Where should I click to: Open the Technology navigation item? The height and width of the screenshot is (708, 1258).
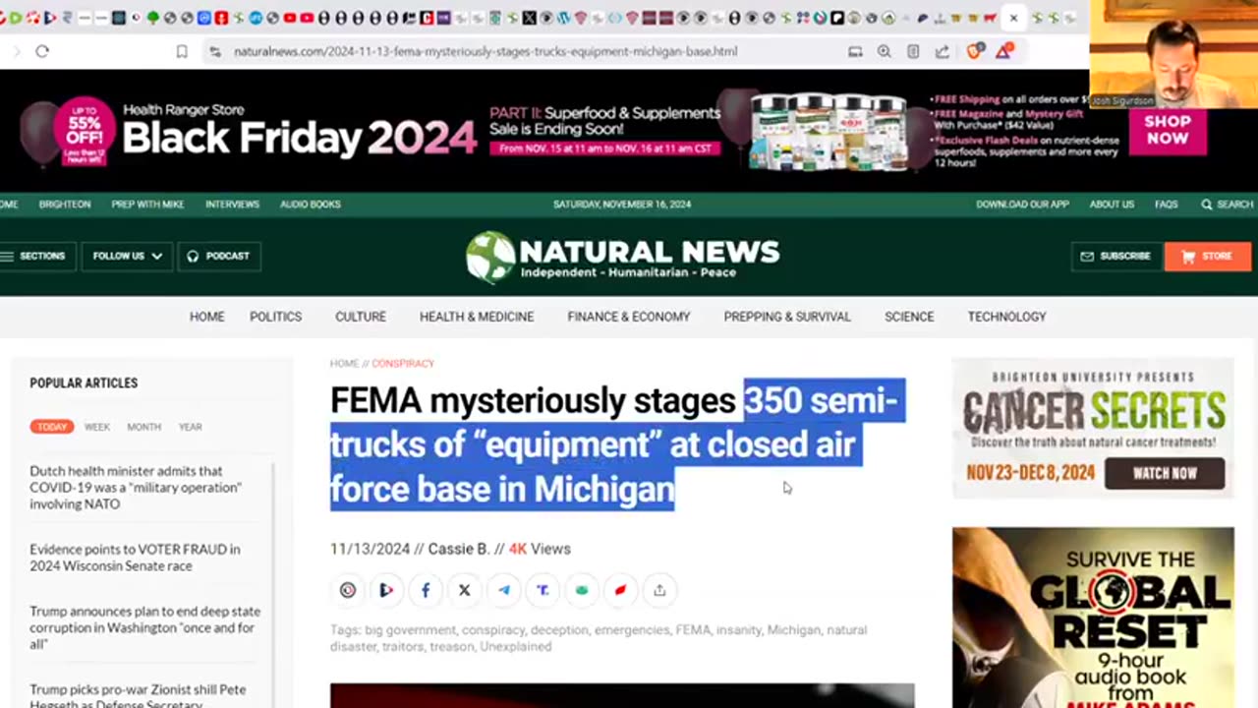pyautogui.click(x=1006, y=317)
